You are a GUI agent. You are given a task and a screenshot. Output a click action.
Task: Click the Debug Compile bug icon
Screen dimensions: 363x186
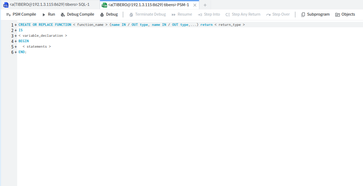(x=63, y=15)
